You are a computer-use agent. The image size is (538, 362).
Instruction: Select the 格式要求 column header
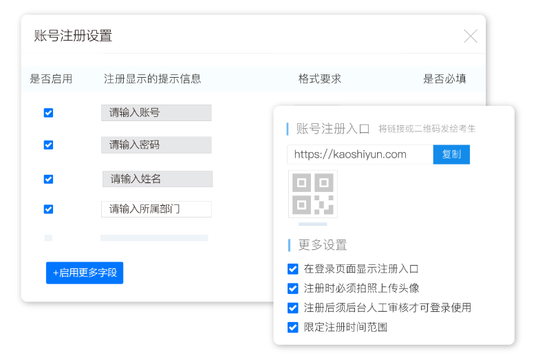coord(320,79)
